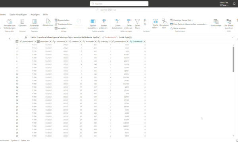Image resolution: width=238 pixels, height=150 pixels.
Task: Click the Zeilen: 99+ status text
Action: (25, 141)
